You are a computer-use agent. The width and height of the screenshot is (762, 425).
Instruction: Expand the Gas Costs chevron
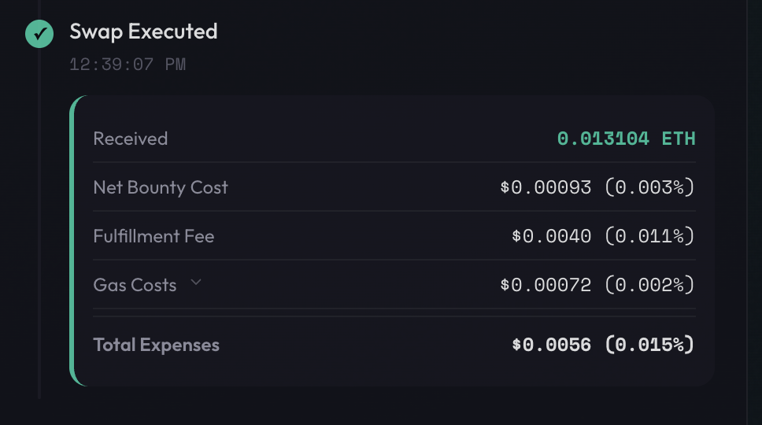[x=196, y=283]
